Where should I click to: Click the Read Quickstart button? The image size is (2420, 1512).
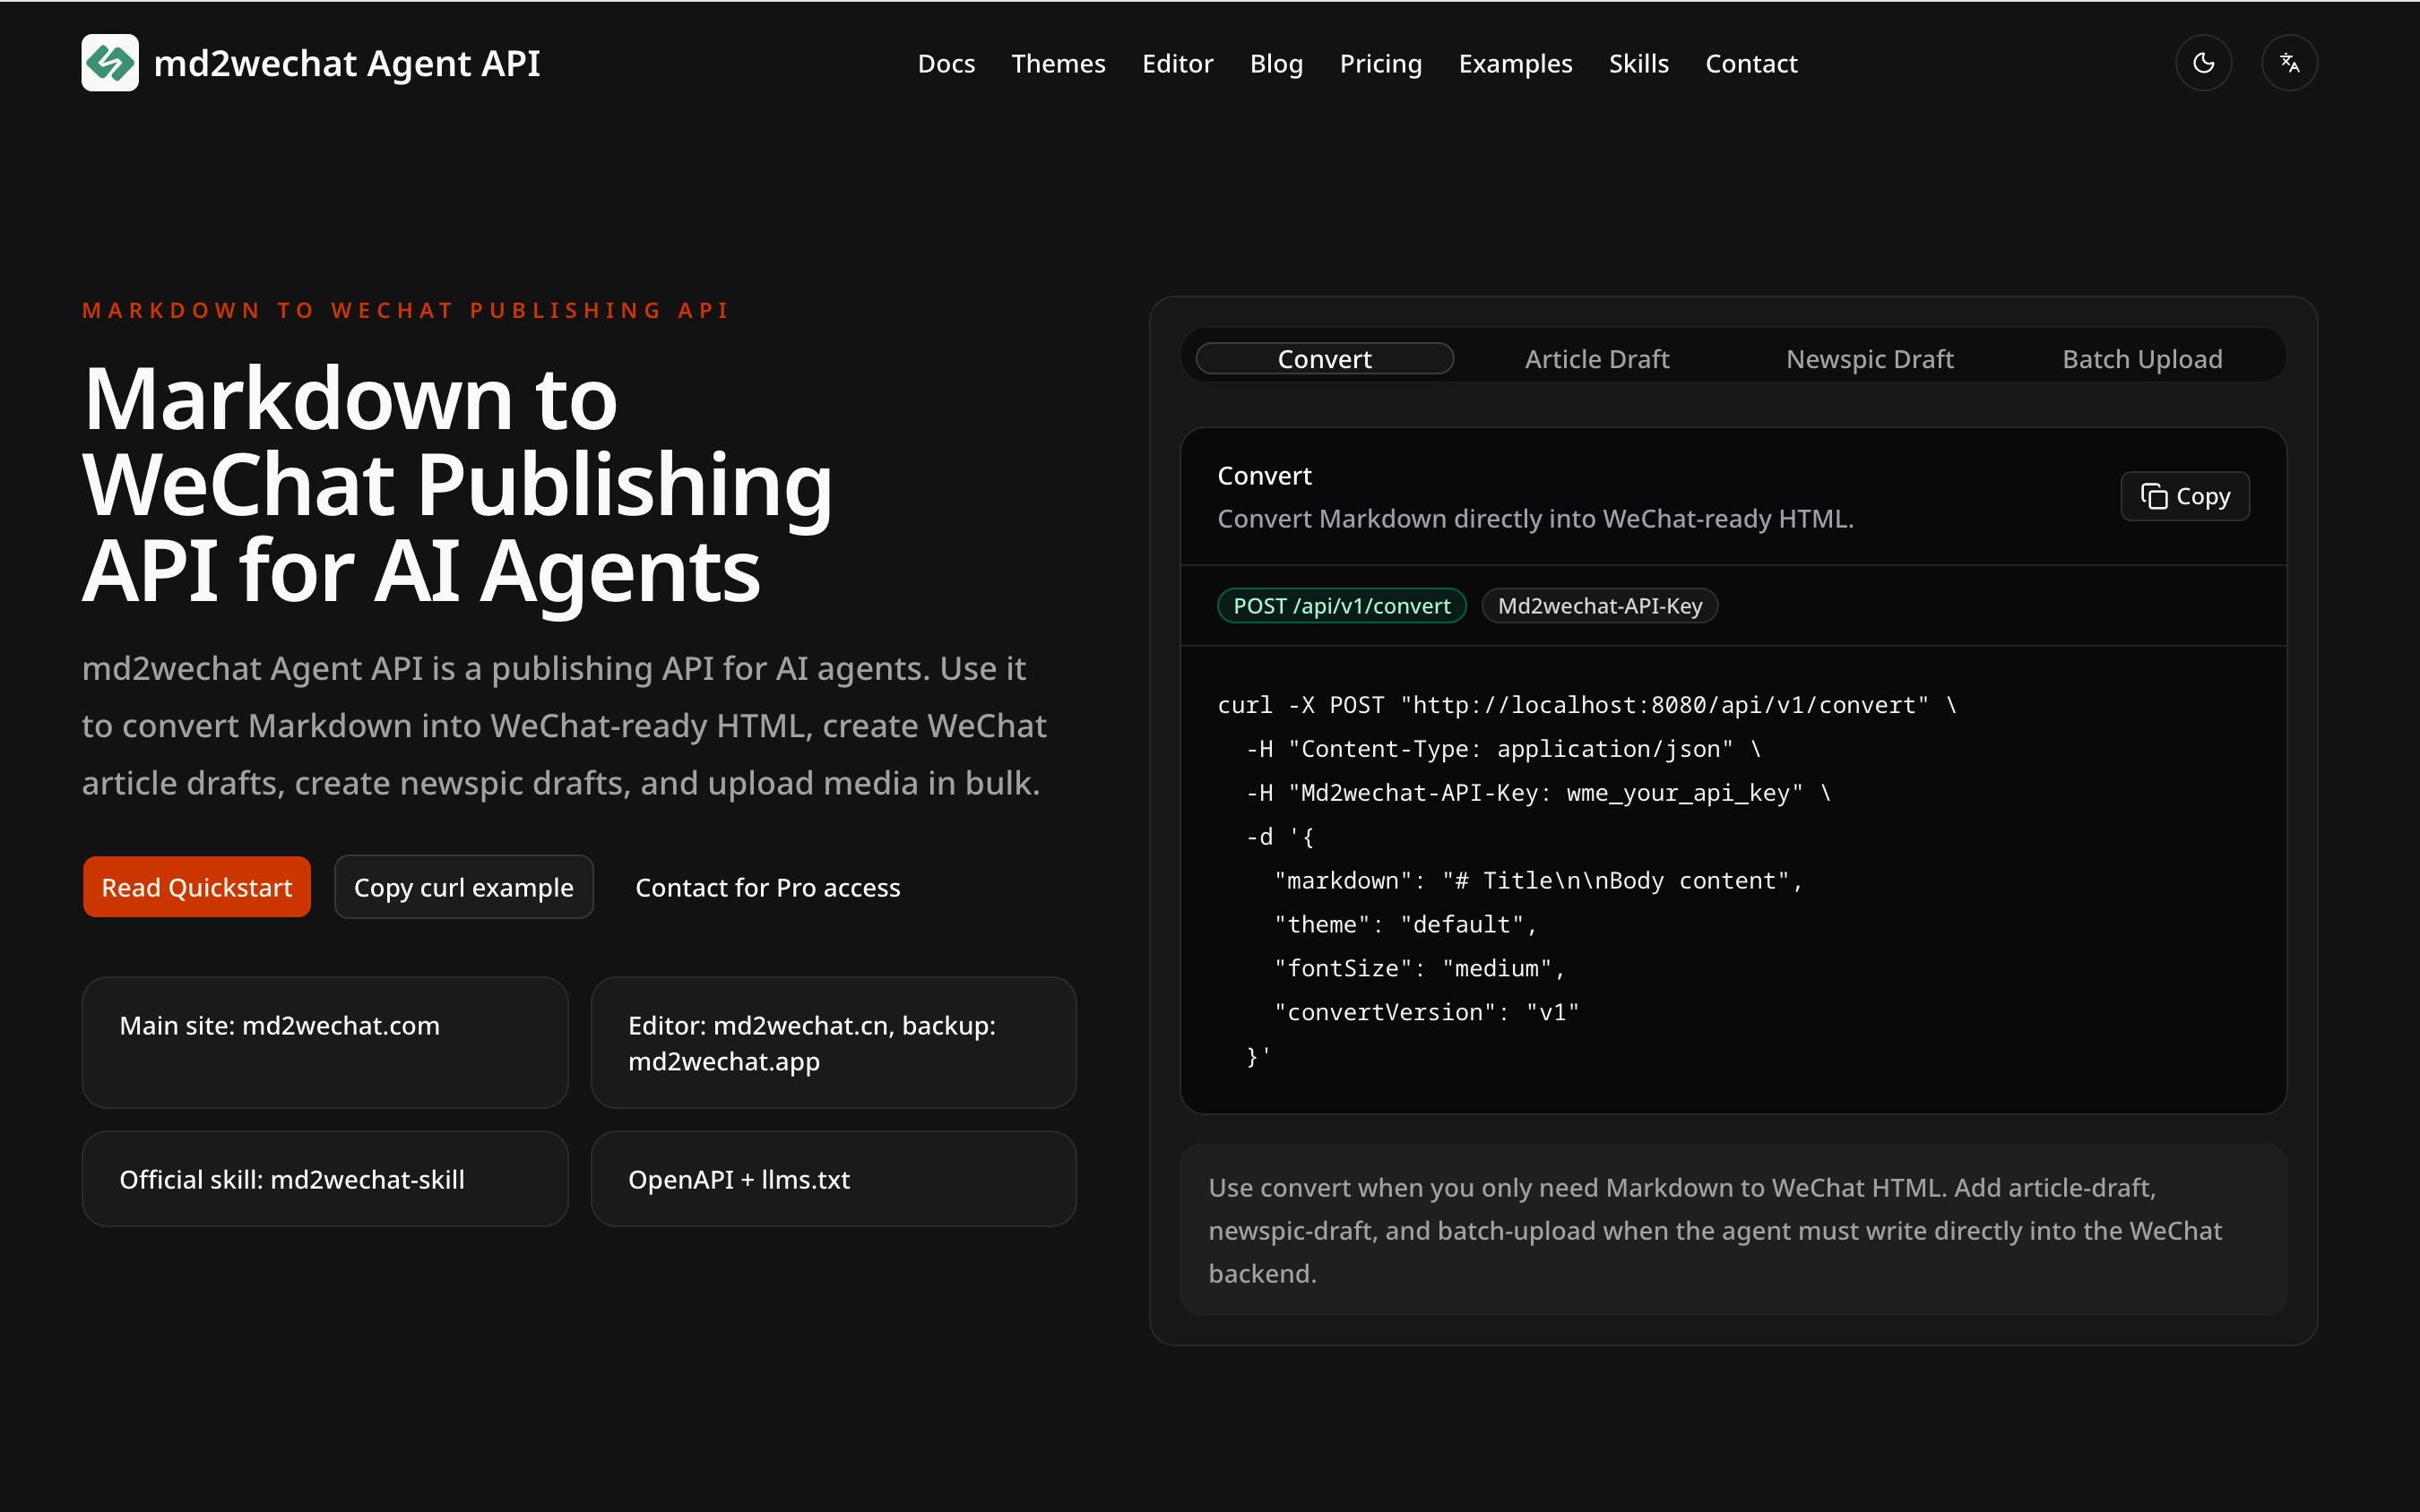coord(197,887)
